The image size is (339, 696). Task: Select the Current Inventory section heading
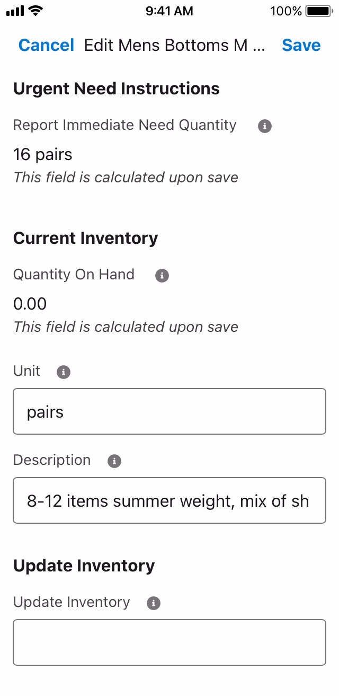point(86,239)
